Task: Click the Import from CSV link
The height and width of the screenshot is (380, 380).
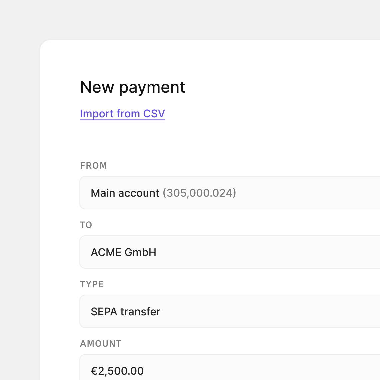Action: coord(122,114)
